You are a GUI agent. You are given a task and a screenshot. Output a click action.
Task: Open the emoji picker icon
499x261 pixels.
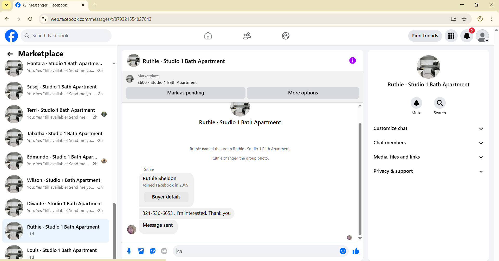click(x=343, y=251)
